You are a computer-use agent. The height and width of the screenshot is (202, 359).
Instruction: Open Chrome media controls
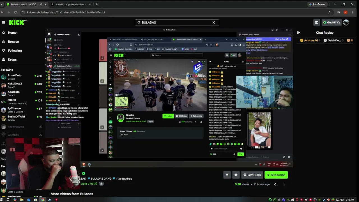click(339, 12)
